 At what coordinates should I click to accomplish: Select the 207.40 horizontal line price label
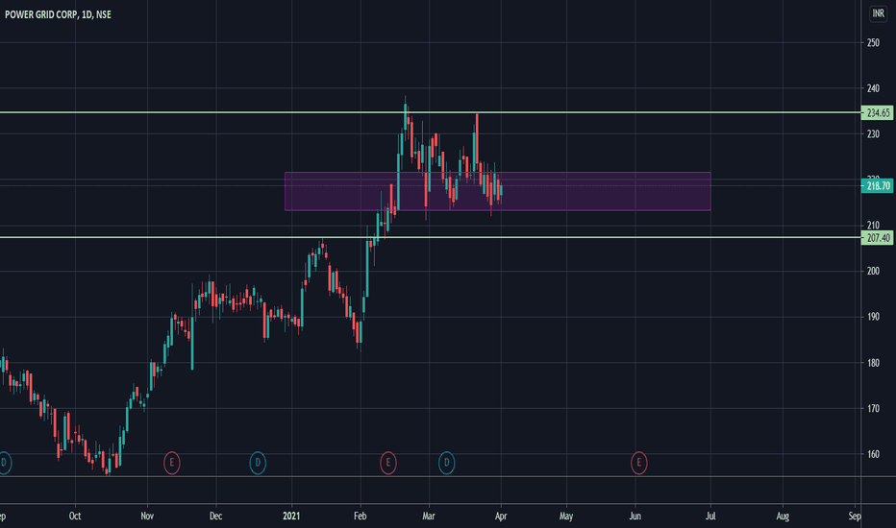[x=877, y=237]
